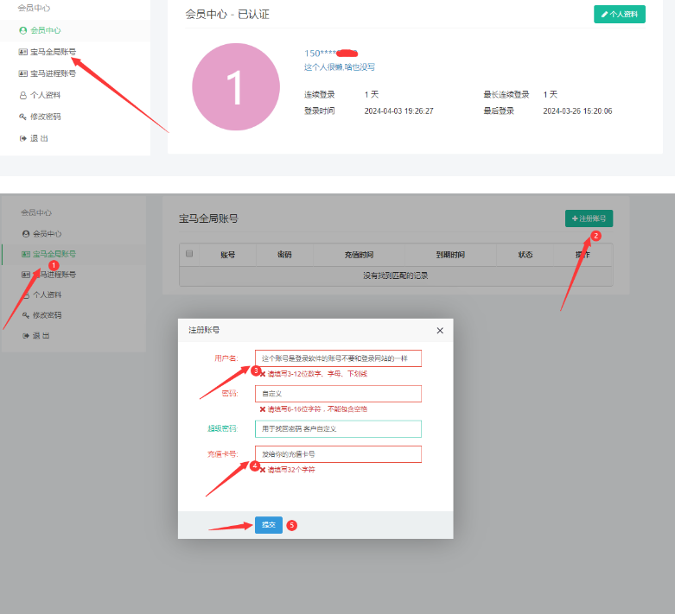The height and width of the screenshot is (614, 675).
Task: Click the login time 2024-04-03 19:26:27
Action: [x=398, y=111]
